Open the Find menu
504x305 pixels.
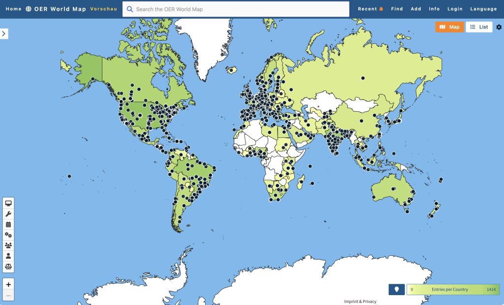tap(397, 9)
